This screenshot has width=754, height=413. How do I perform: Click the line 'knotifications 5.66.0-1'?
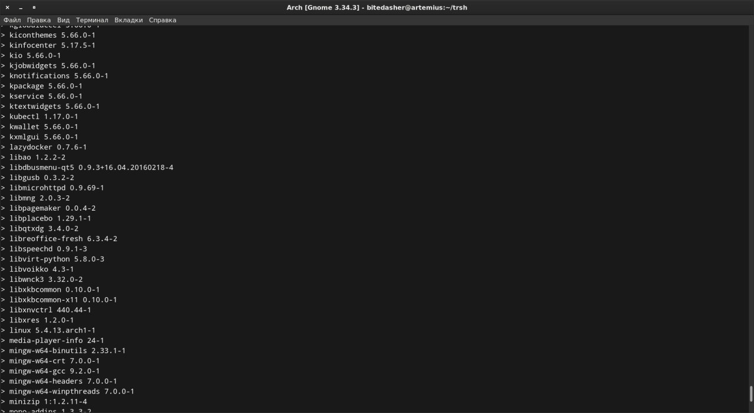[59, 76]
